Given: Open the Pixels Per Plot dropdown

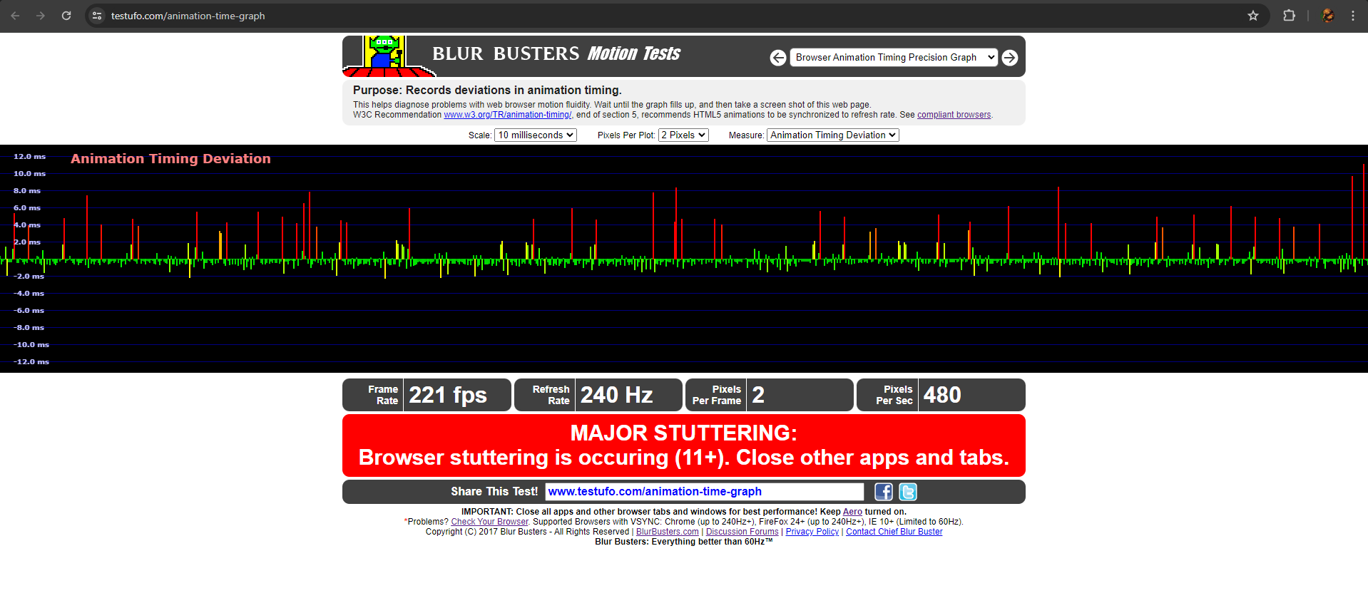Looking at the screenshot, I should point(683,135).
